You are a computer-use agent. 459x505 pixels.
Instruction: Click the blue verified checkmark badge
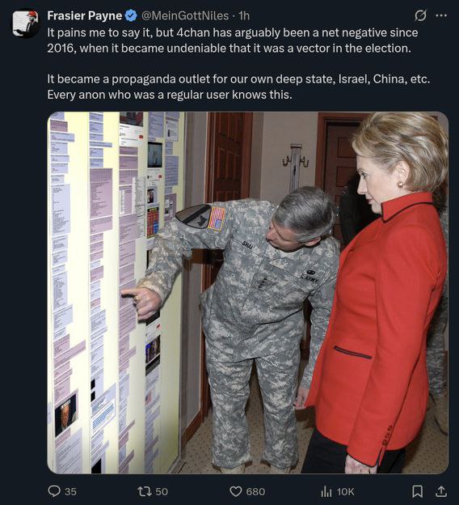coord(131,15)
